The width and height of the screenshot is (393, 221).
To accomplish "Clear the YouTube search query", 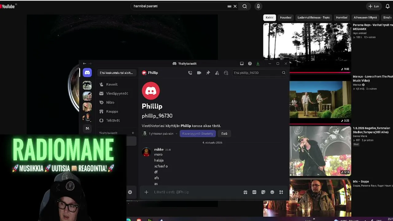I will pyautogui.click(x=235, y=6).
